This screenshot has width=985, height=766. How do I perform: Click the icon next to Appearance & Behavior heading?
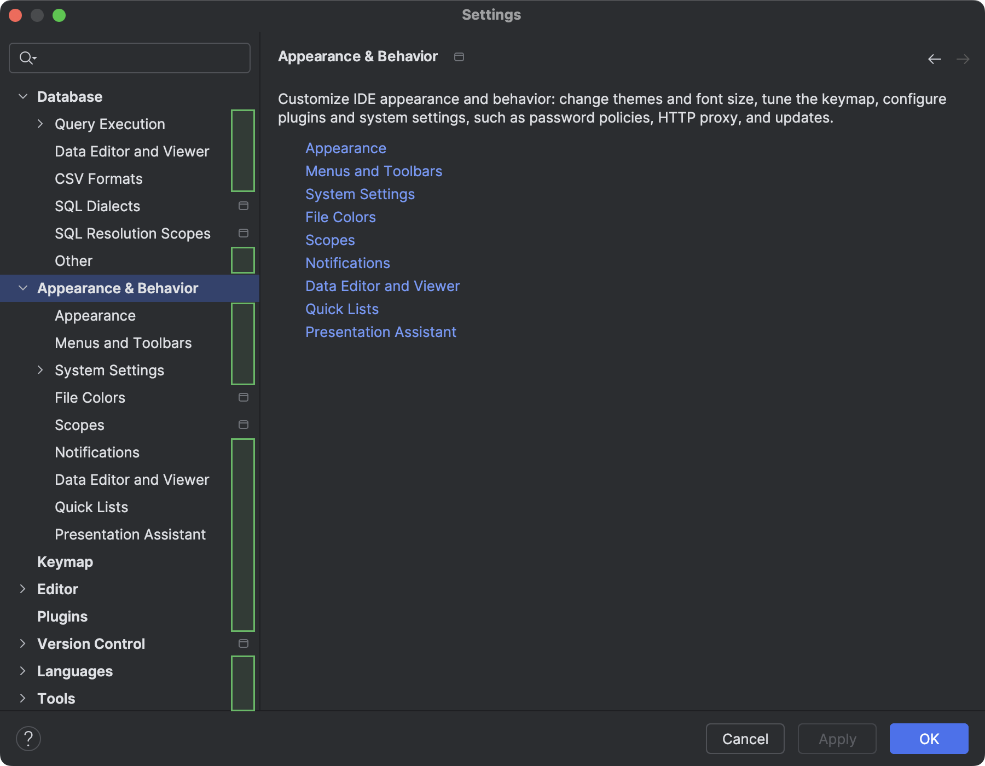click(x=459, y=56)
